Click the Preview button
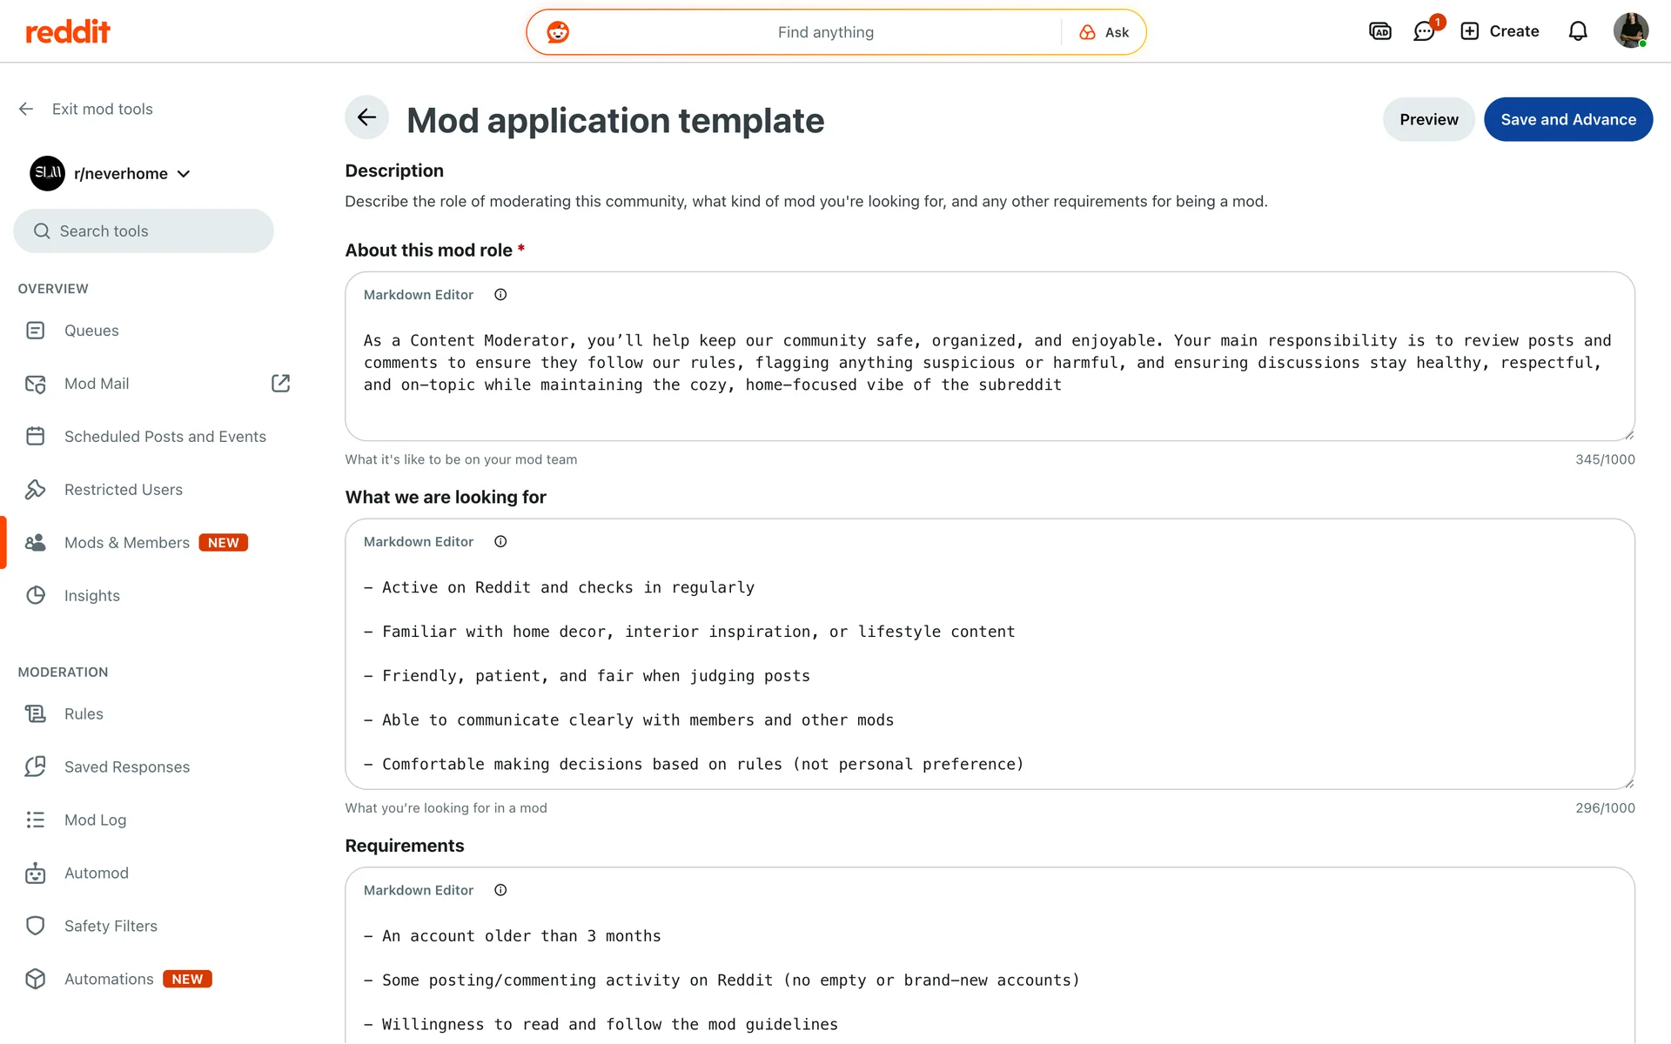This screenshot has height=1044, width=1671. click(x=1428, y=119)
